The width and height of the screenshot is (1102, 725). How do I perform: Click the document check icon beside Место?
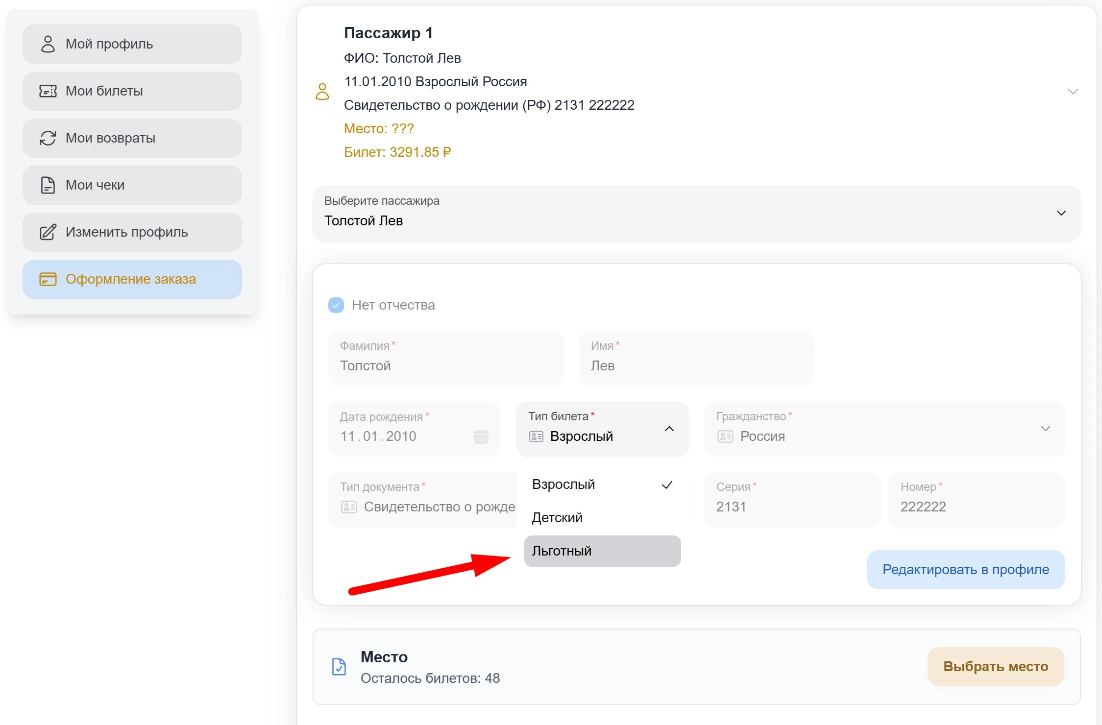(x=339, y=667)
